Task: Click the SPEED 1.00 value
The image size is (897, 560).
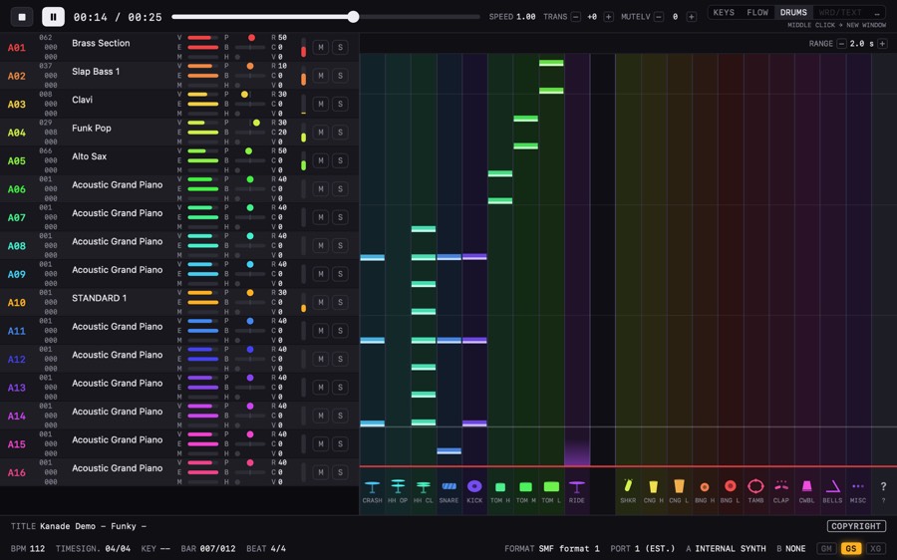Action: tap(525, 17)
